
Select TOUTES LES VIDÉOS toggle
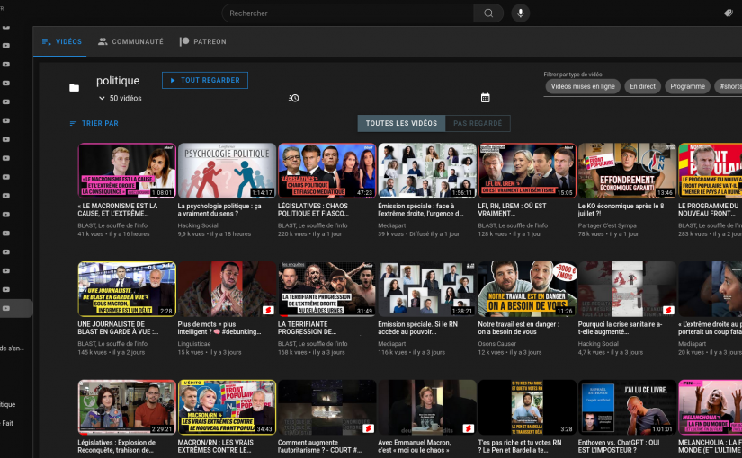pyautogui.click(x=401, y=123)
